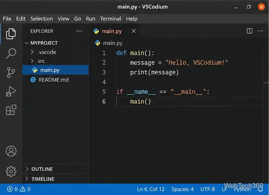Viewport: 269px width, 195px height.
Task: Open the Edit menu
Action: point(21,19)
